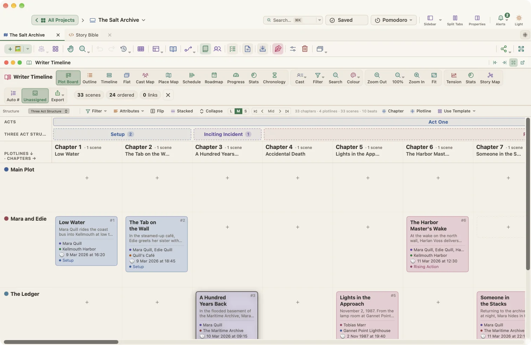This screenshot has height=345, width=531.
Task: Open the Place Map view
Action: (169, 78)
